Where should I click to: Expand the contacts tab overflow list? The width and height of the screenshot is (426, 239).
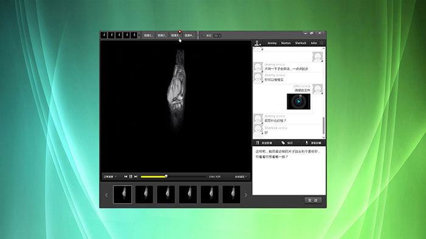coord(322,43)
